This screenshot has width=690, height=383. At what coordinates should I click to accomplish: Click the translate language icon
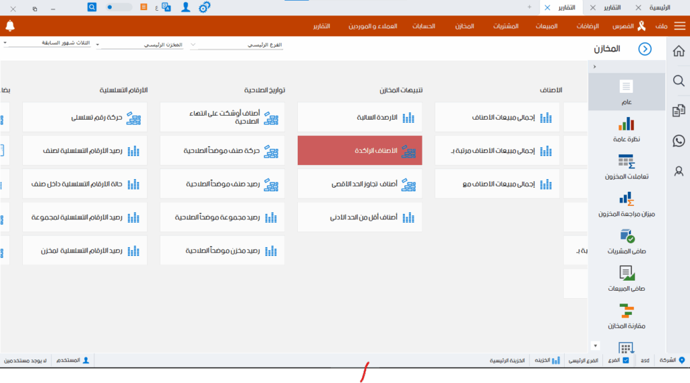click(166, 7)
